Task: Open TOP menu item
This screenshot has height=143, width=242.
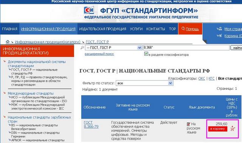Action: pyautogui.click(x=172, y=29)
